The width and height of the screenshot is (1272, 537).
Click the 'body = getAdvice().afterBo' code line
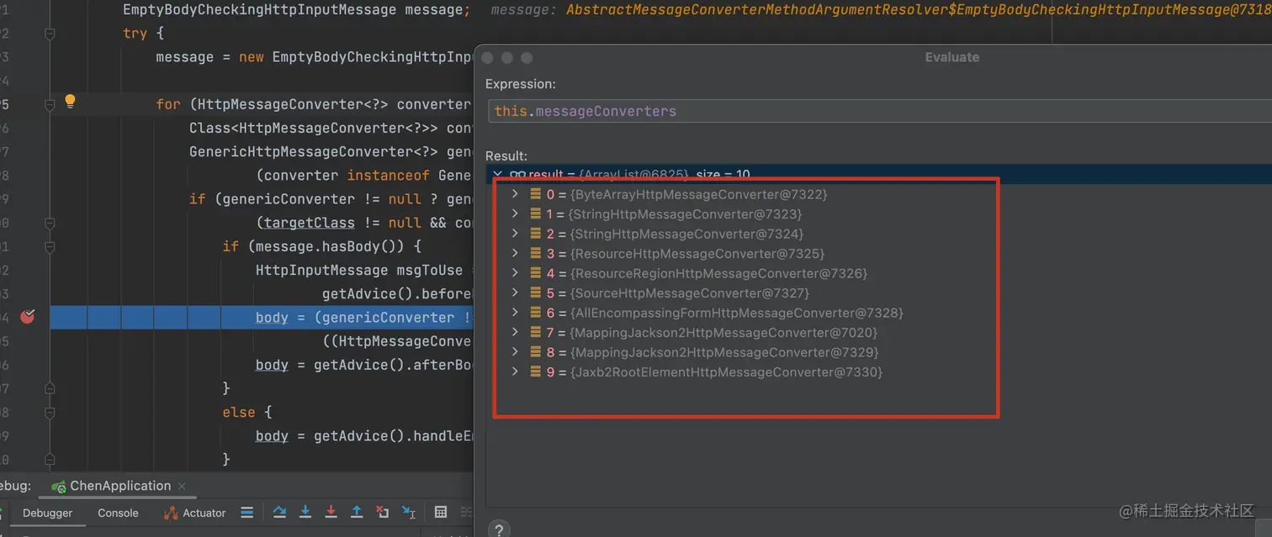(x=363, y=365)
